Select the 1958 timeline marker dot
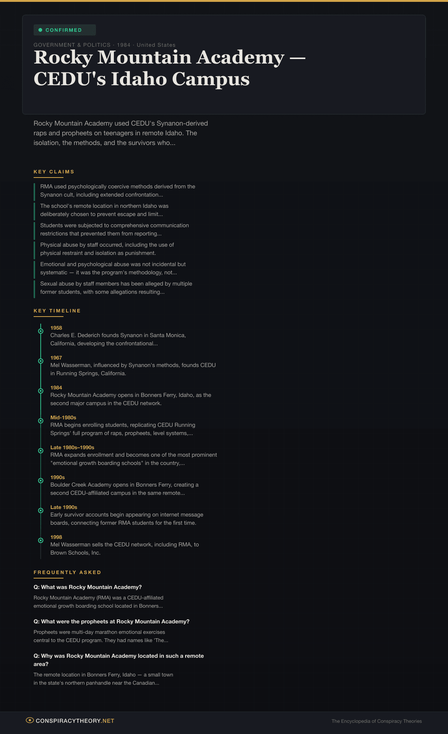 pyautogui.click(x=41, y=331)
